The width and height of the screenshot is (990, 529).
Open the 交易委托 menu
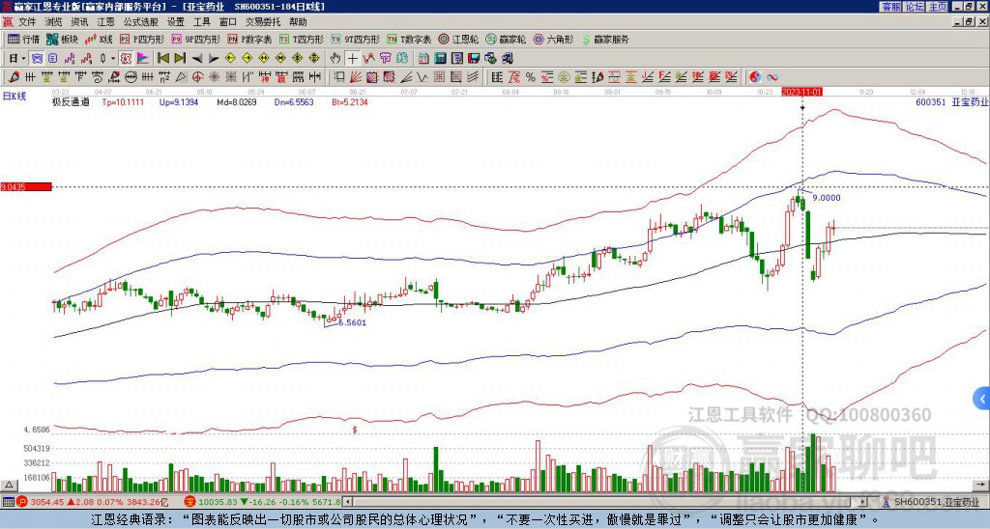pyautogui.click(x=263, y=22)
